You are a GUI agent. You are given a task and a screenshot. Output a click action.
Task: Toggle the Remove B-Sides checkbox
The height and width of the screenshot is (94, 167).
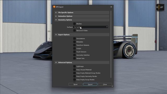pyautogui.click(x=74, y=31)
